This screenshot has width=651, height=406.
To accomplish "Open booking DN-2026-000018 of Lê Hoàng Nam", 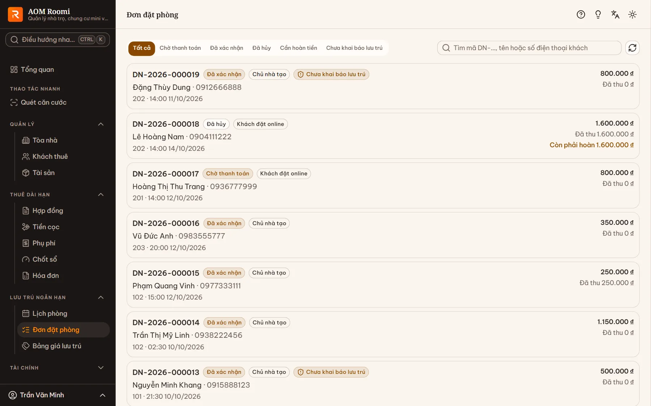I will 383,136.
